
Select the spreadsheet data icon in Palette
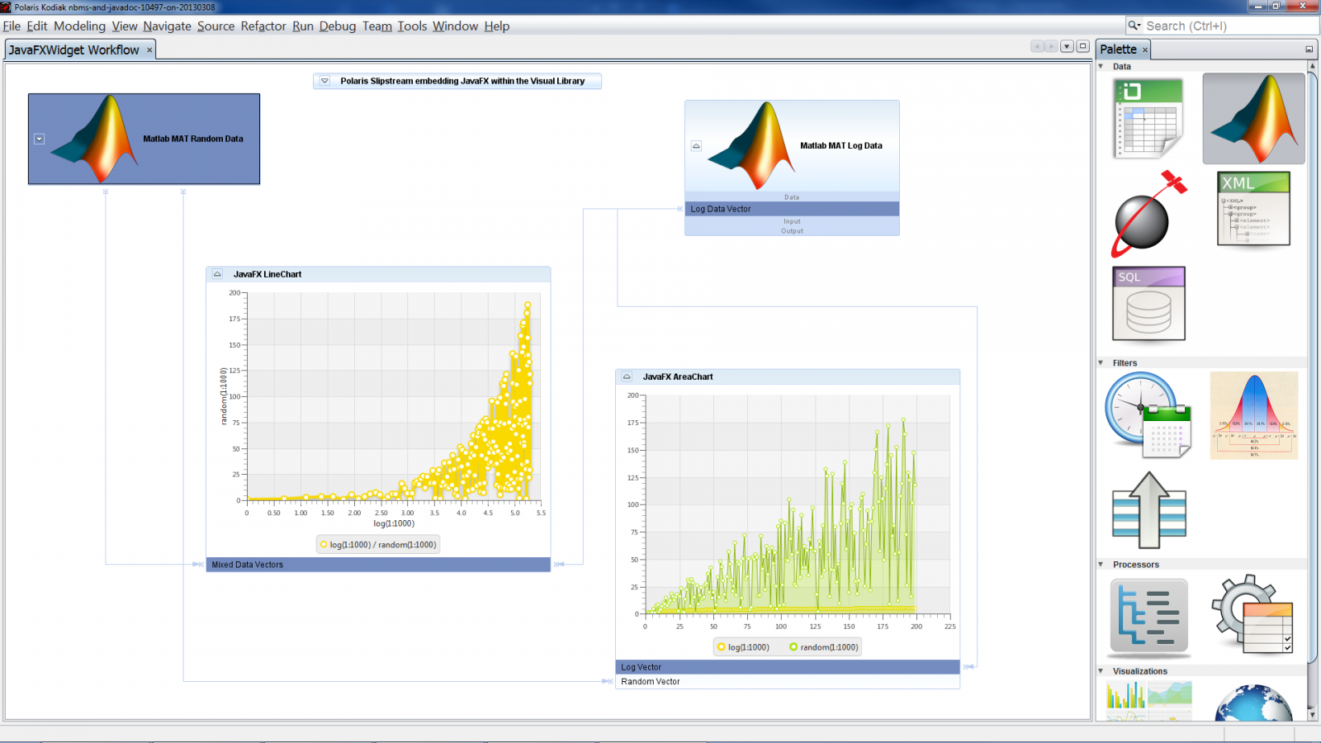[x=1148, y=118]
